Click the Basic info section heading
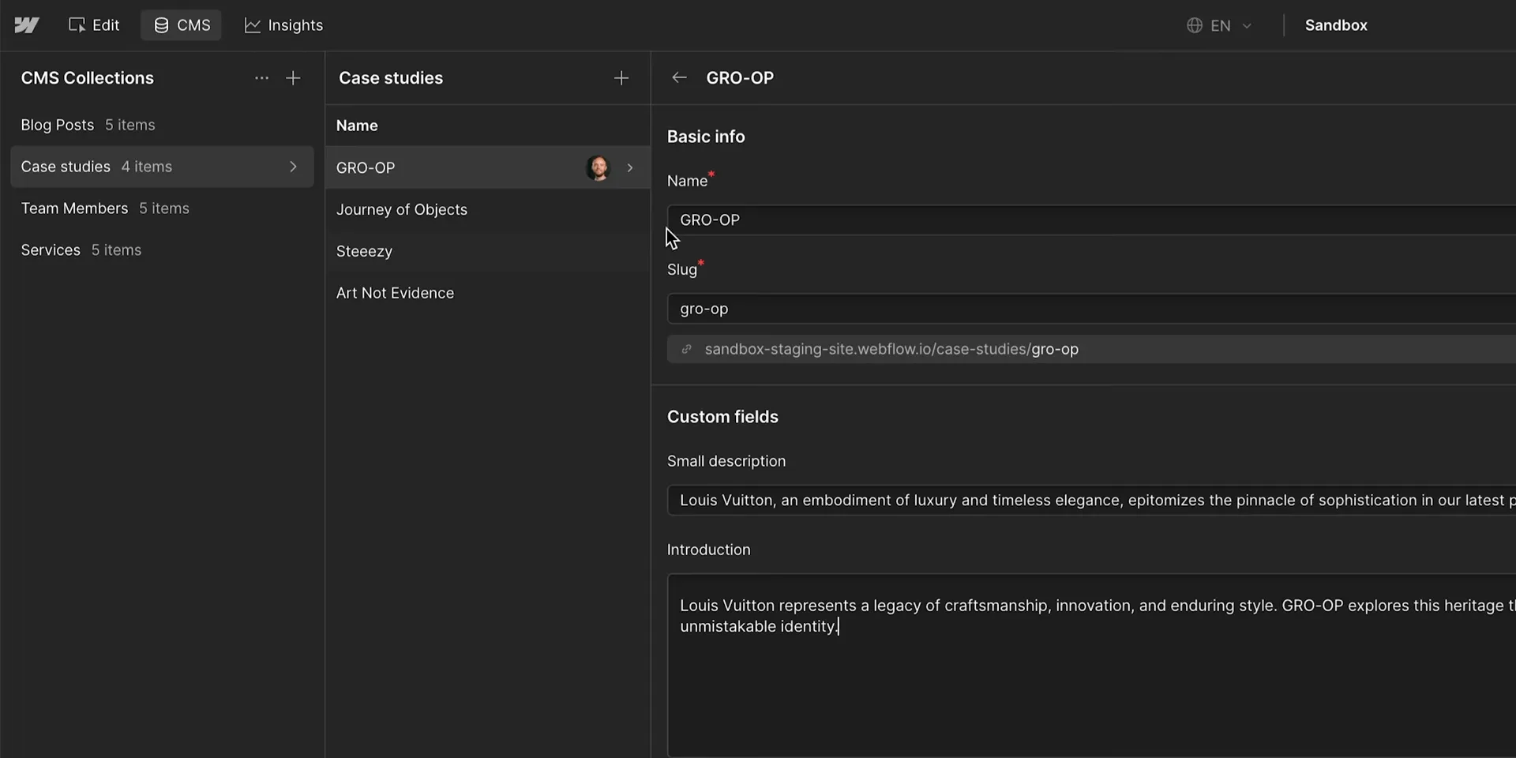The image size is (1516, 758). (x=706, y=137)
